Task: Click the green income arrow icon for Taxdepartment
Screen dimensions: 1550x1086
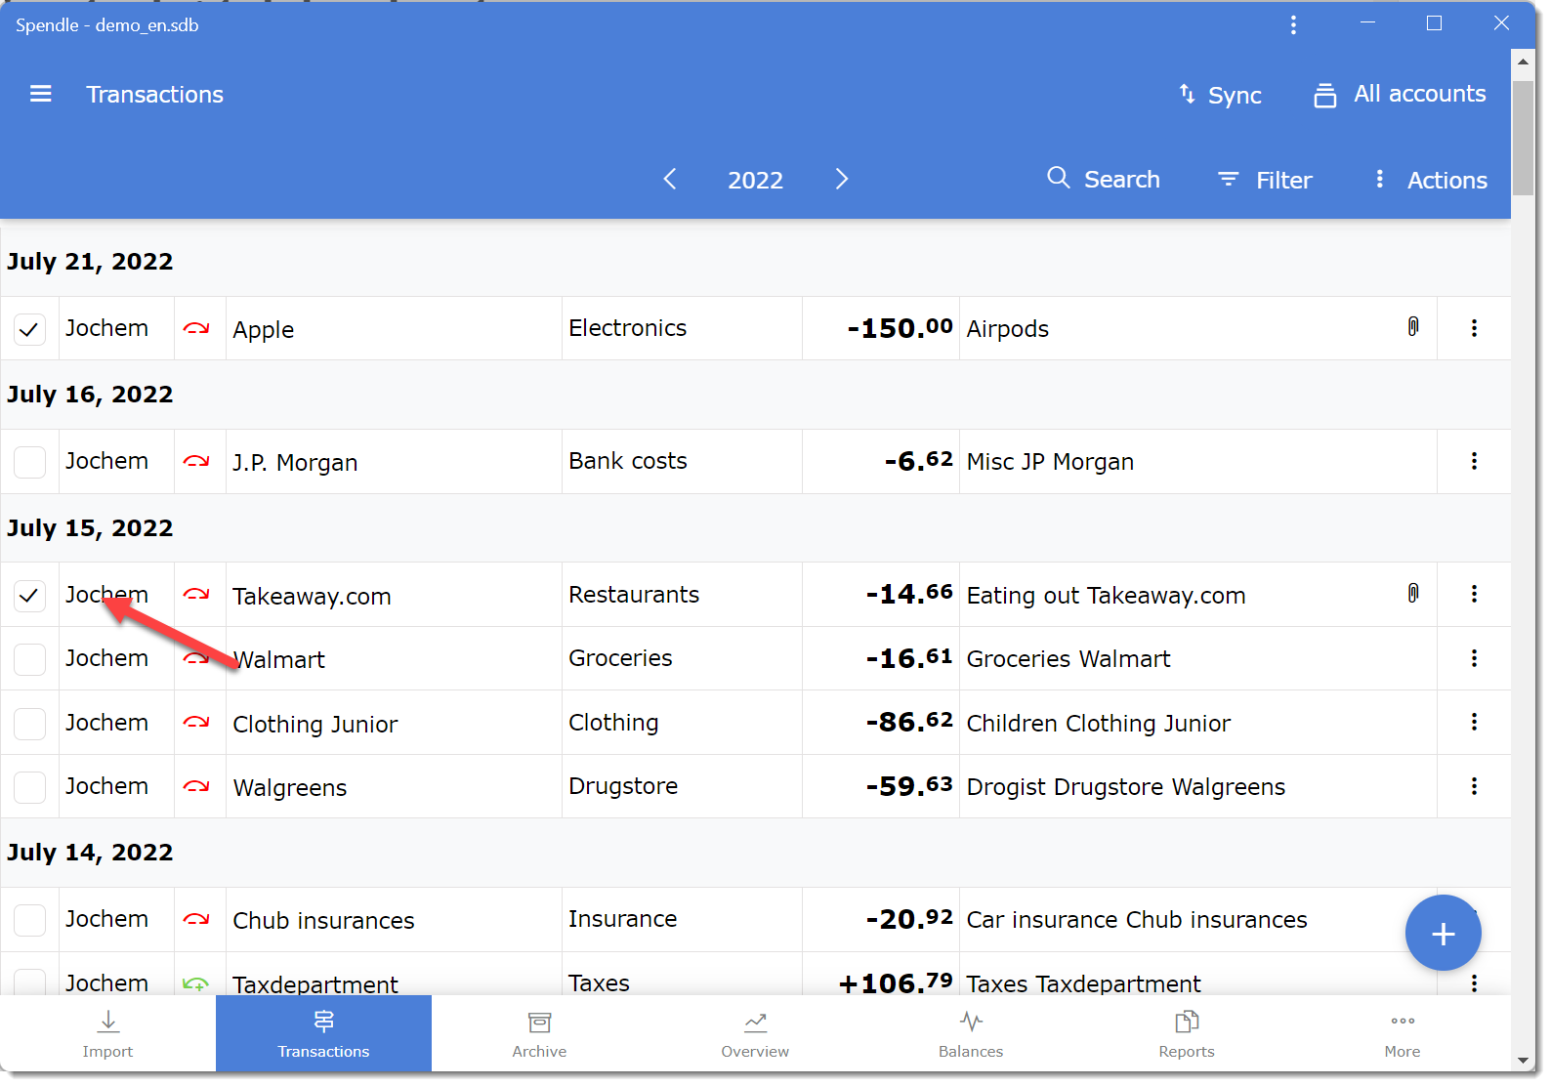Action: click(197, 983)
